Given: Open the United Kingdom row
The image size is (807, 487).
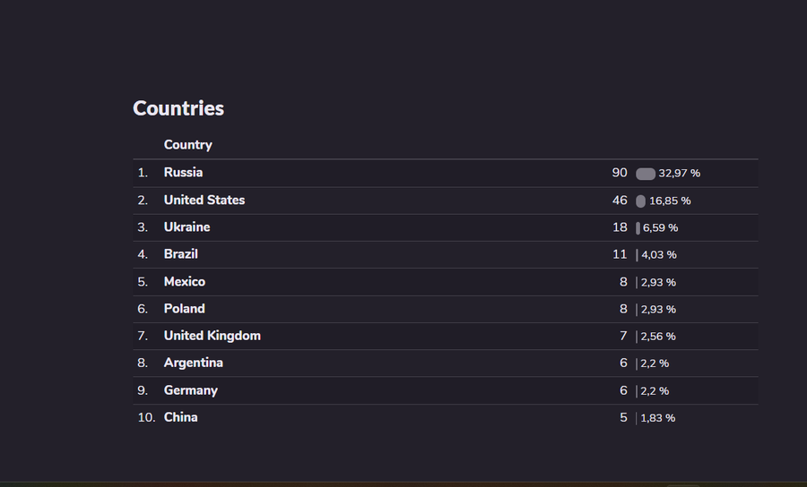Looking at the screenshot, I should pyautogui.click(x=212, y=336).
